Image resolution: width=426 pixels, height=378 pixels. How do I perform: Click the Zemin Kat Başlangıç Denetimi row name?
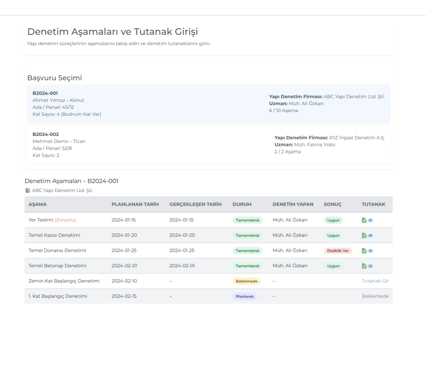point(64,281)
